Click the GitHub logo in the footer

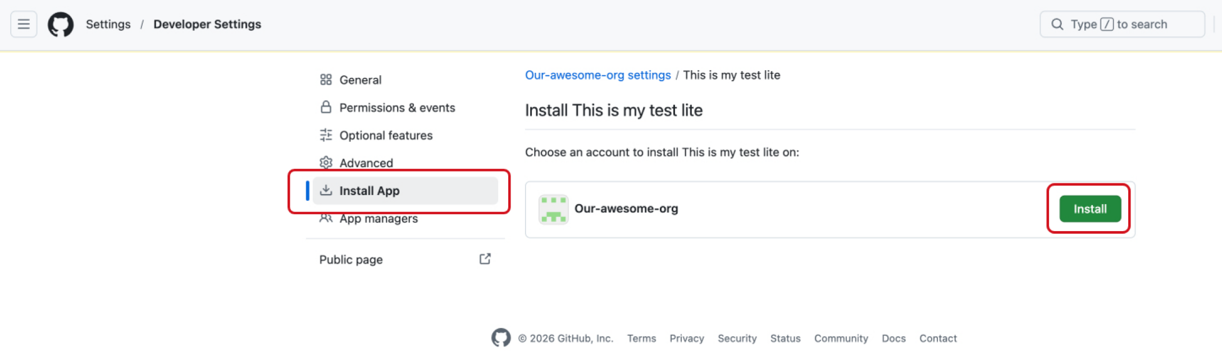501,338
